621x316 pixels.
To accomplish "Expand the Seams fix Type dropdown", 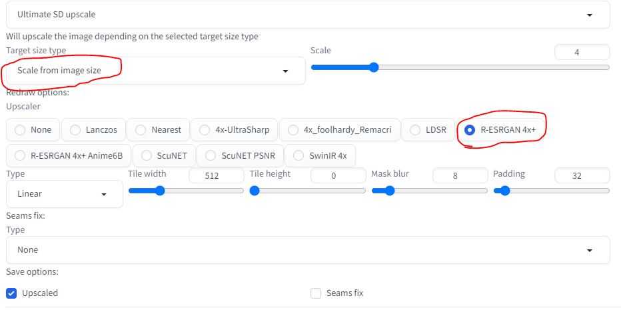I will point(308,250).
